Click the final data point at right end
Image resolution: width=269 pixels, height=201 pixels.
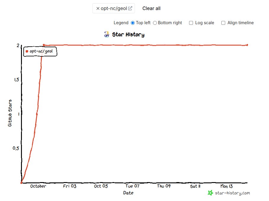pos(247,45)
